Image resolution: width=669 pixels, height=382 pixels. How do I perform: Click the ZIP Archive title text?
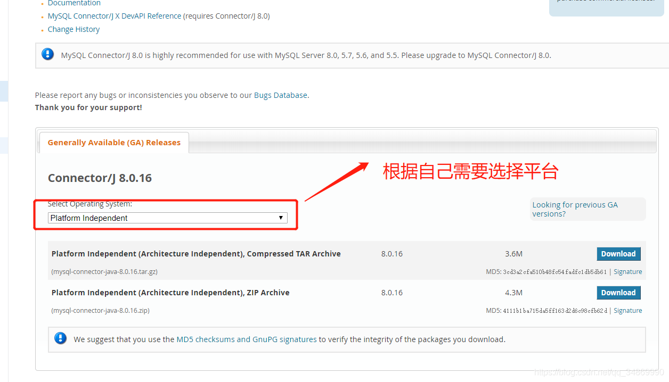click(170, 293)
